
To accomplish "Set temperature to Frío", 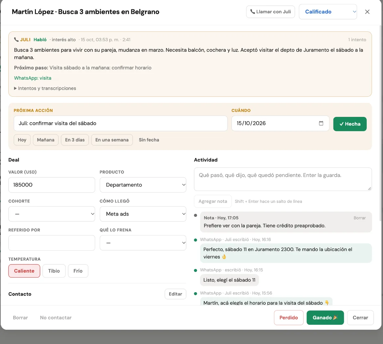I will click(78, 271).
